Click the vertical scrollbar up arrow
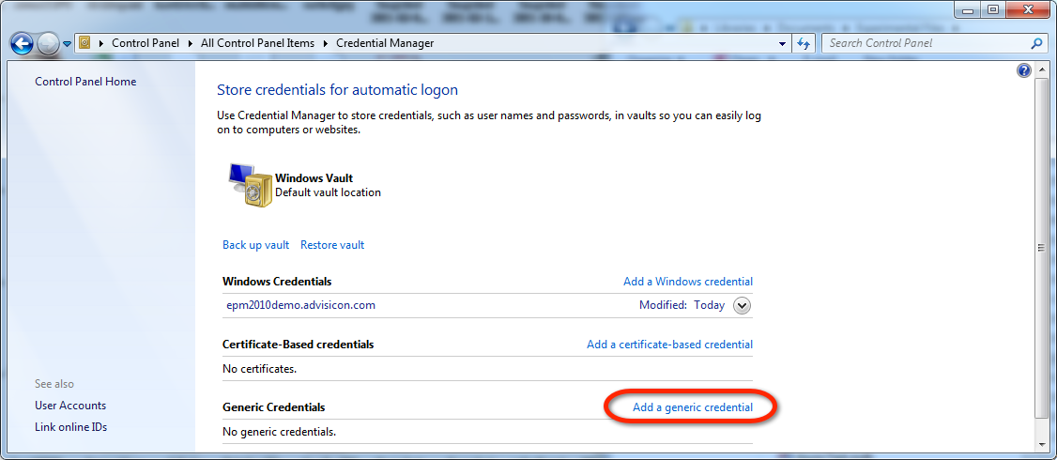 click(x=1041, y=69)
